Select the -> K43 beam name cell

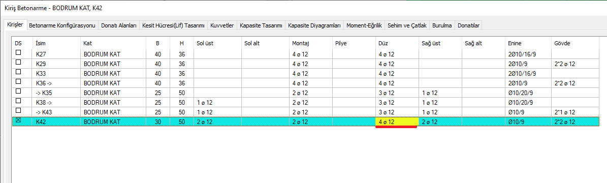tap(56, 112)
